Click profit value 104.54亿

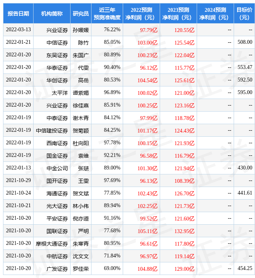148,80
